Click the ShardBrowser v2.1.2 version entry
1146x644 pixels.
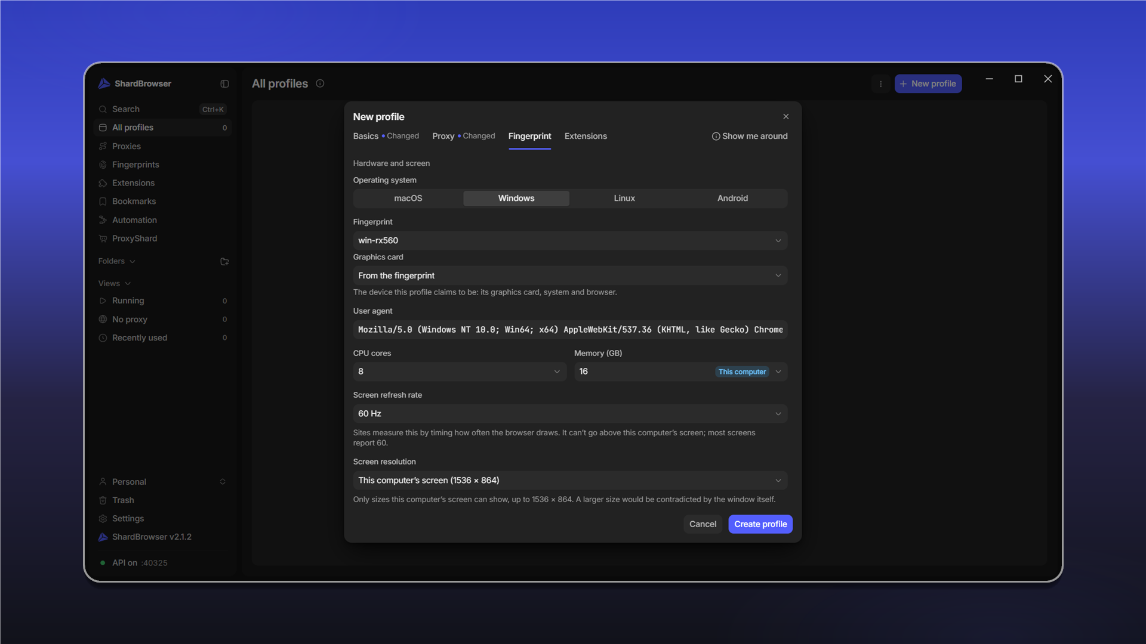(162, 537)
